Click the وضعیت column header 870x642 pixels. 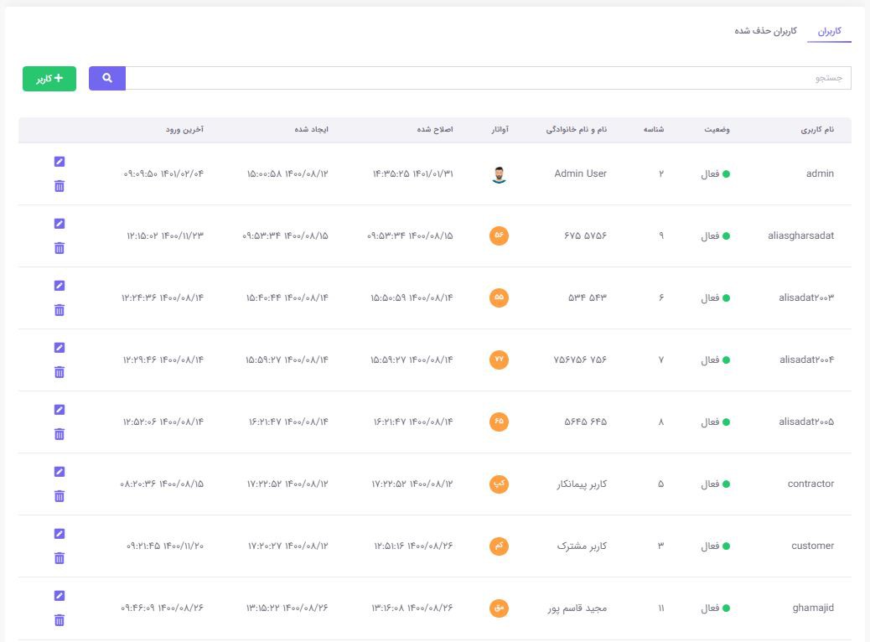pyautogui.click(x=716, y=130)
